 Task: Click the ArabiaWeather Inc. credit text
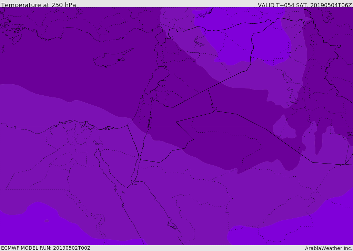329,248
